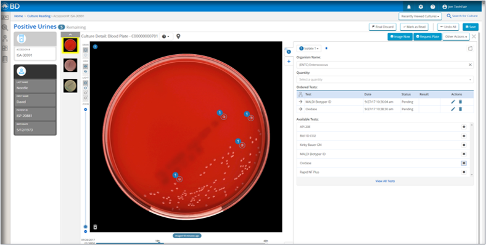Select the yellow-green plate thumbnail
Screen dimensions: 486x245
(70, 86)
